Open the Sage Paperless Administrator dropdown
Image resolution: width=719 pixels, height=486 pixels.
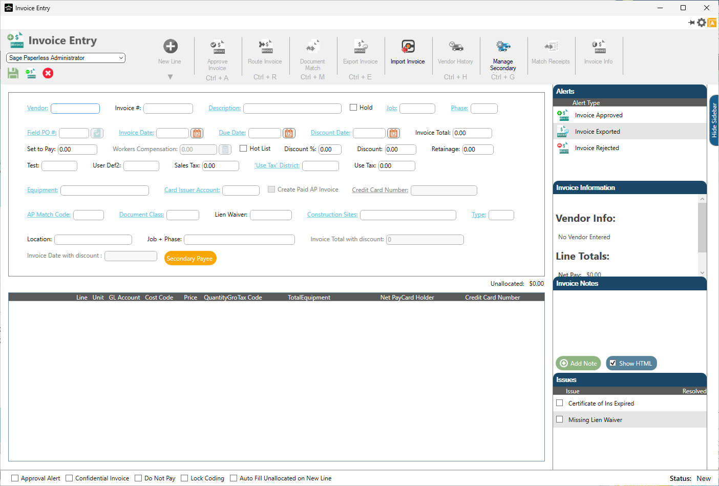66,58
